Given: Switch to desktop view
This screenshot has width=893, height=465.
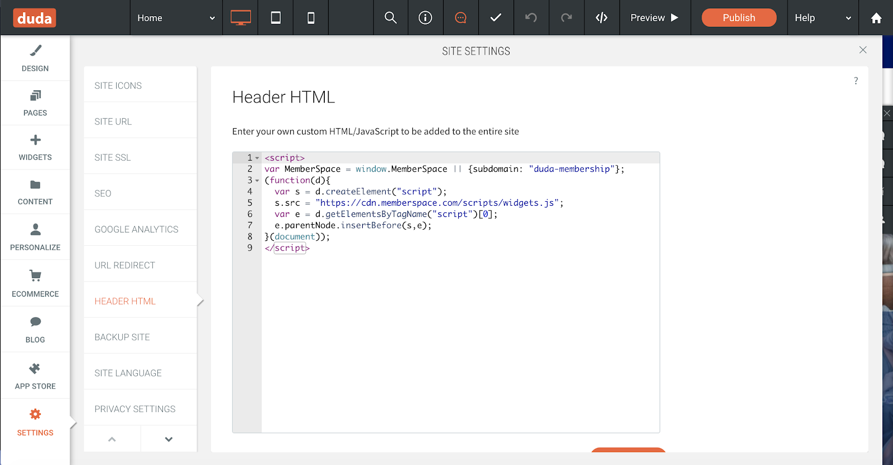Looking at the screenshot, I should tap(241, 18).
